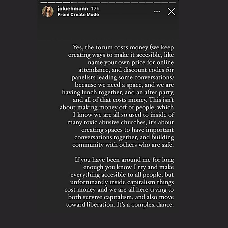The height and width of the screenshot is (228, 228).
Task: Select the sixth unplayed progress segment
Action: pyautogui.click(x=82, y=3)
